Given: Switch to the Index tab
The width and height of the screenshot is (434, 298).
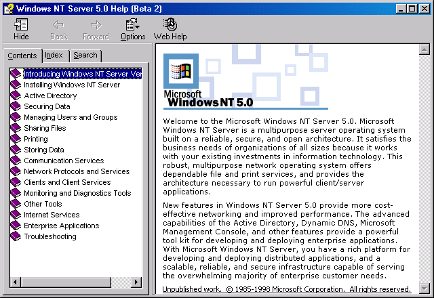Looking at the screenshot, I should coord(54,56).
